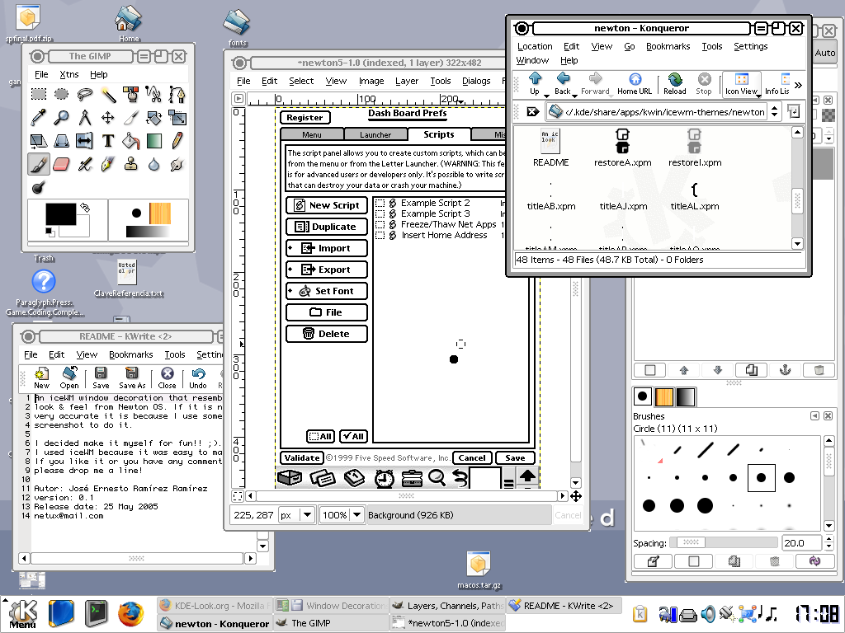Select the Rectangle Select tool in GIMP toolbox
The height and width of the screenshot is (633, 845).
tap(39, 95)
